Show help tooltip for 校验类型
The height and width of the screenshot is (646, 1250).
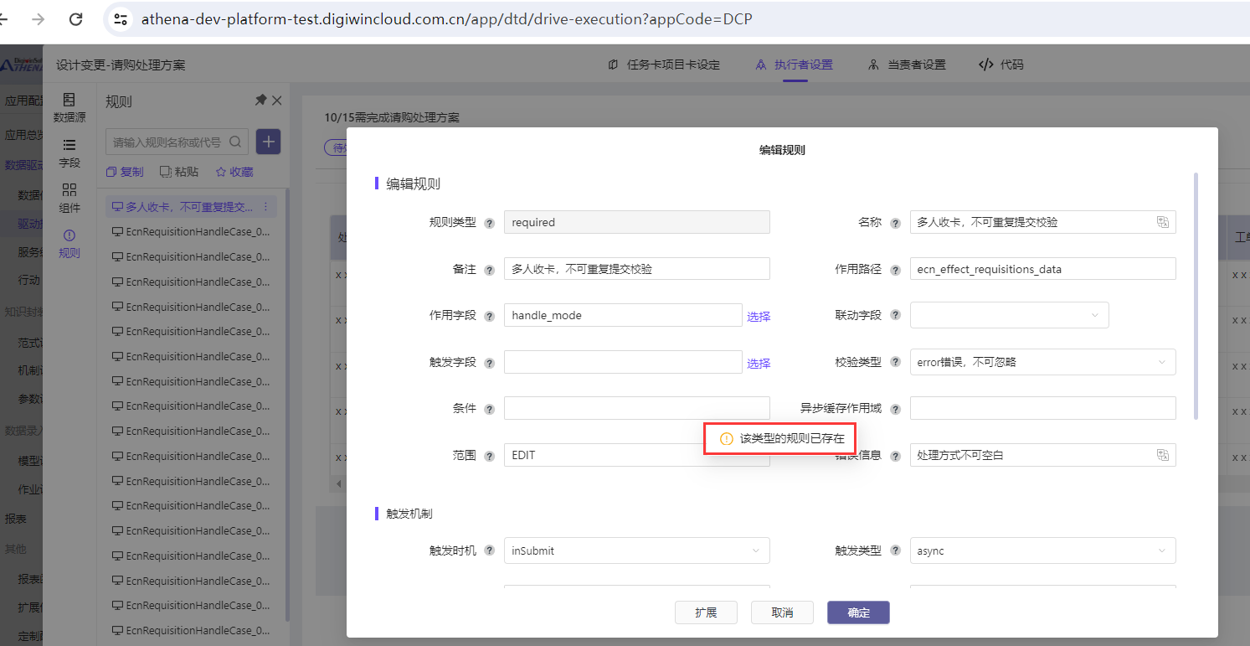coord(895,363)
